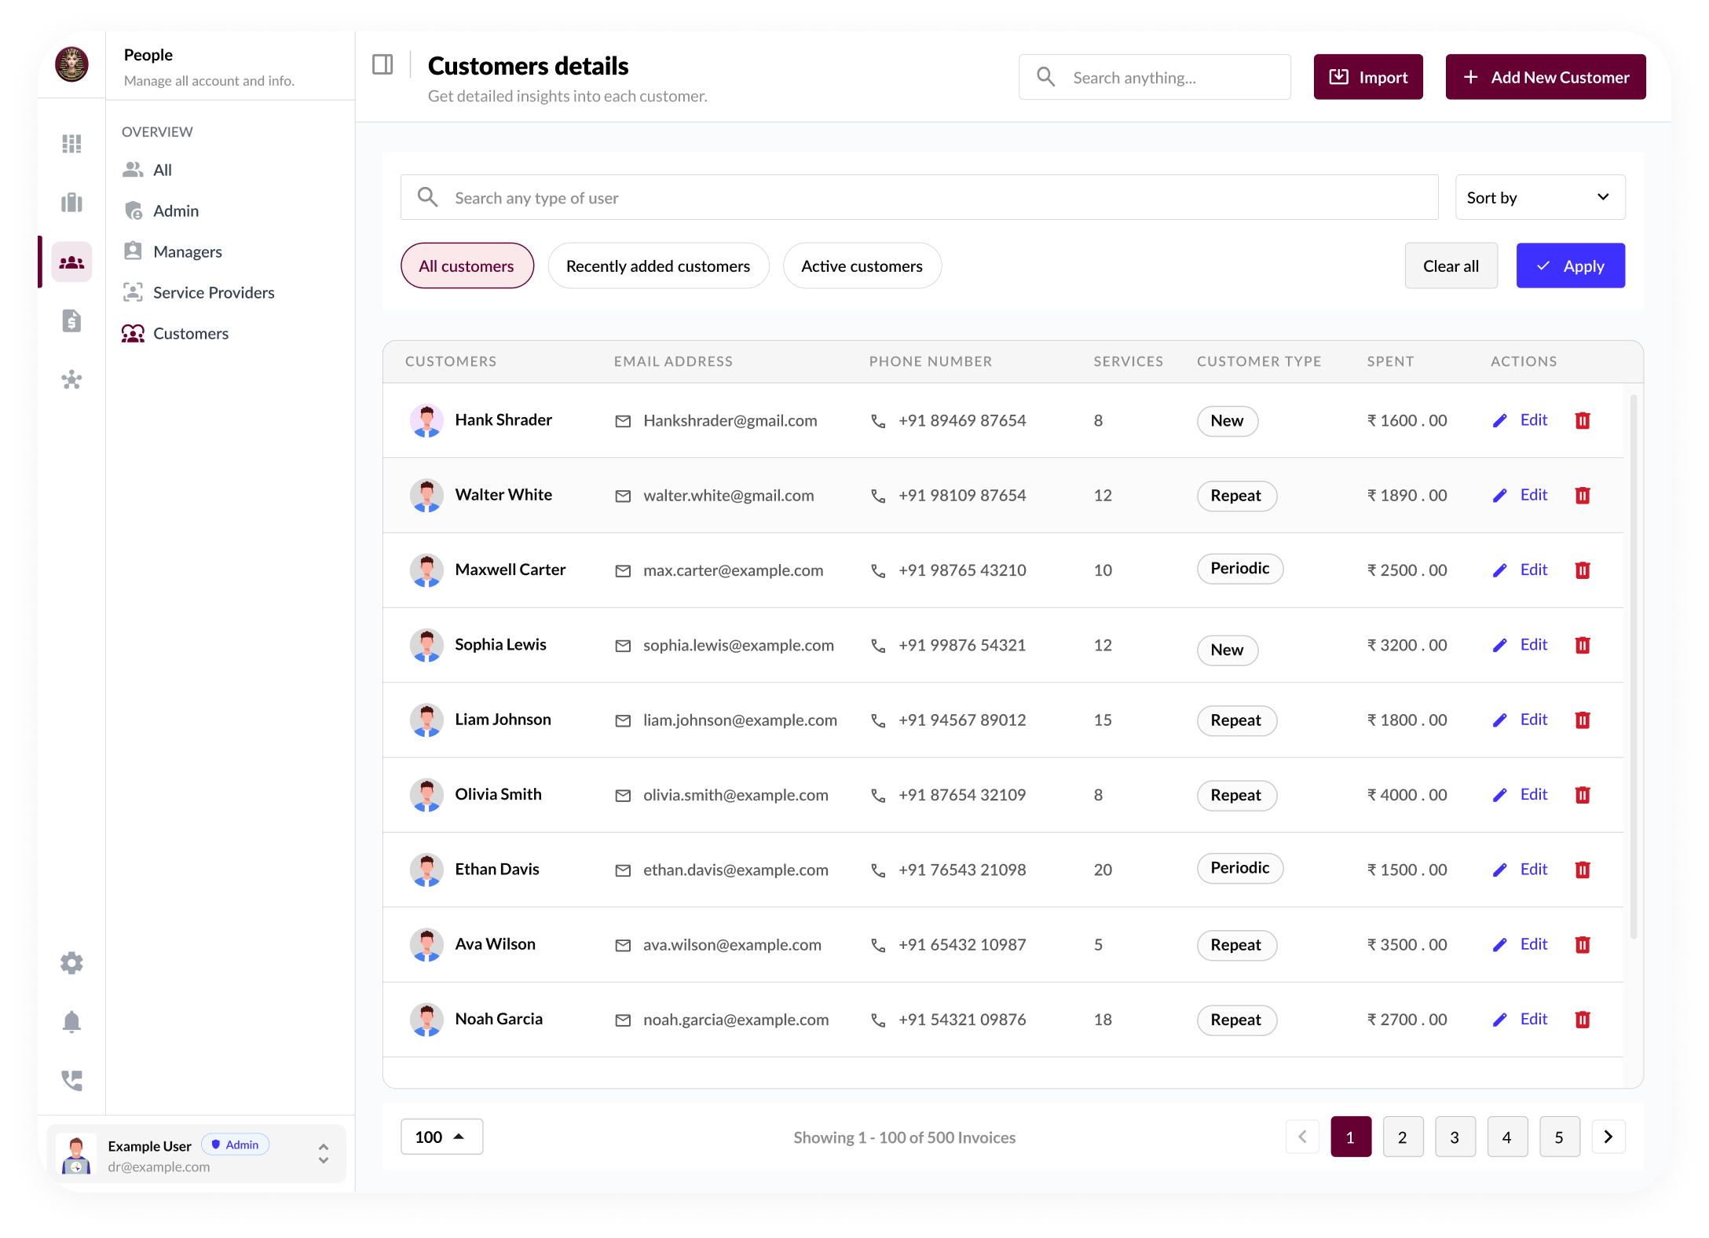The width and height of the screenshot is (1709, 1238).
Task: Click the New tag for Sophia Lewis
Action: (1227, 650)
